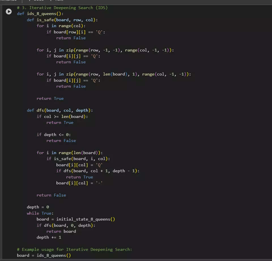
Task: Click the final 'board = ids_8_queens()' line
Action: click(44, 255)
